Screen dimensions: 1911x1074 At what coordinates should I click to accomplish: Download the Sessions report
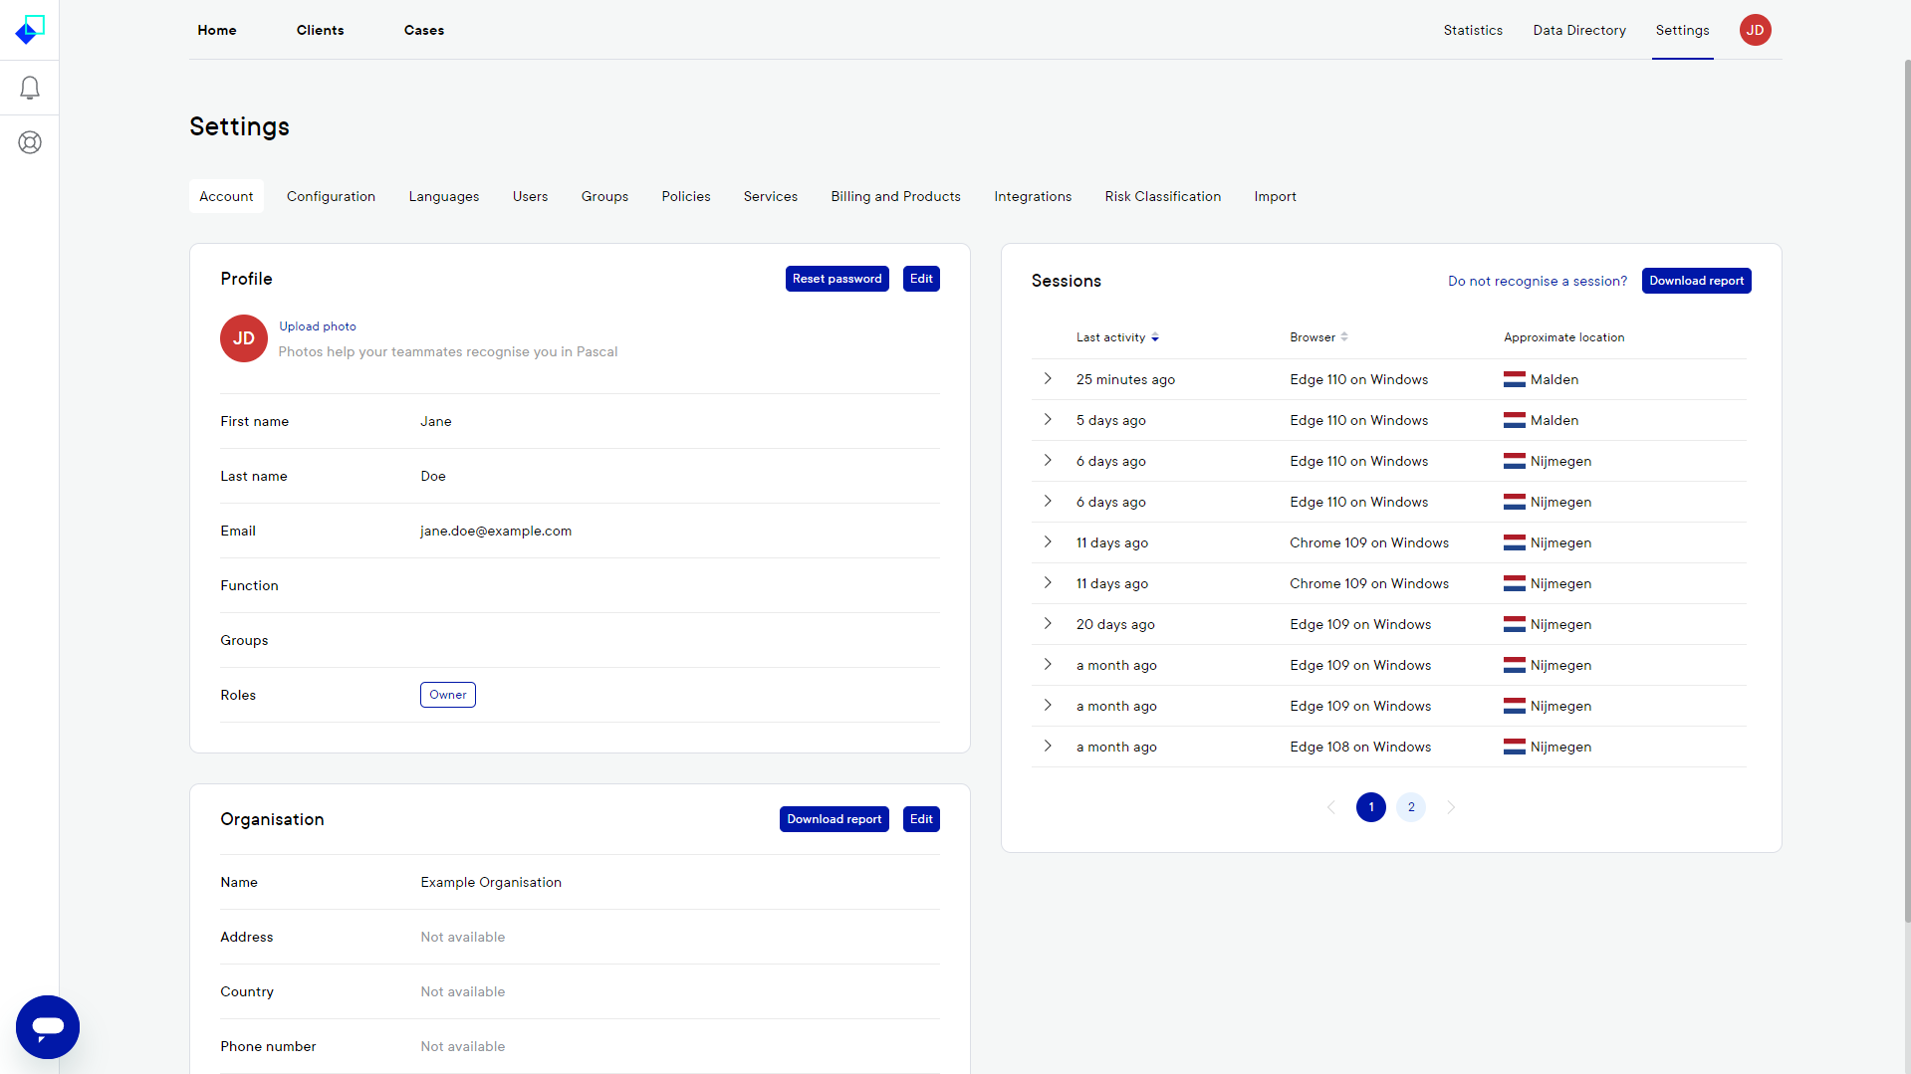tap(1696, 281)
